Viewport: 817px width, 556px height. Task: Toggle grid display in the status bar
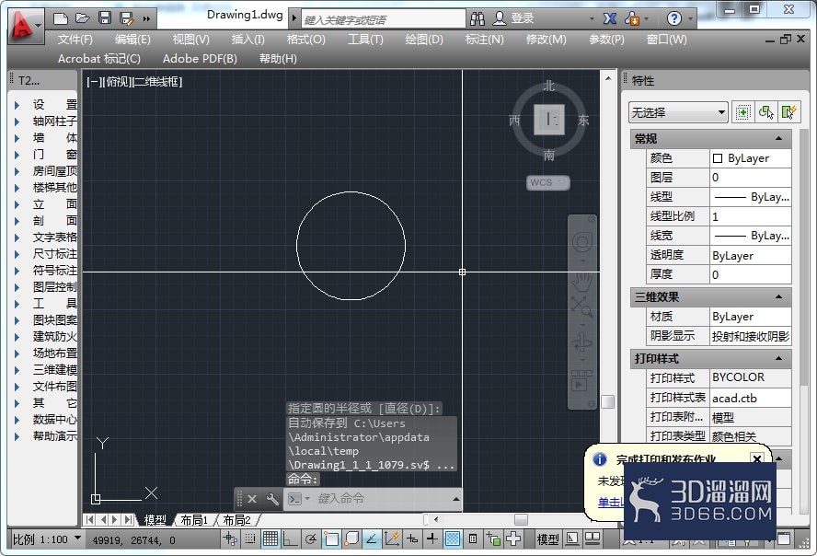point(269,540)
